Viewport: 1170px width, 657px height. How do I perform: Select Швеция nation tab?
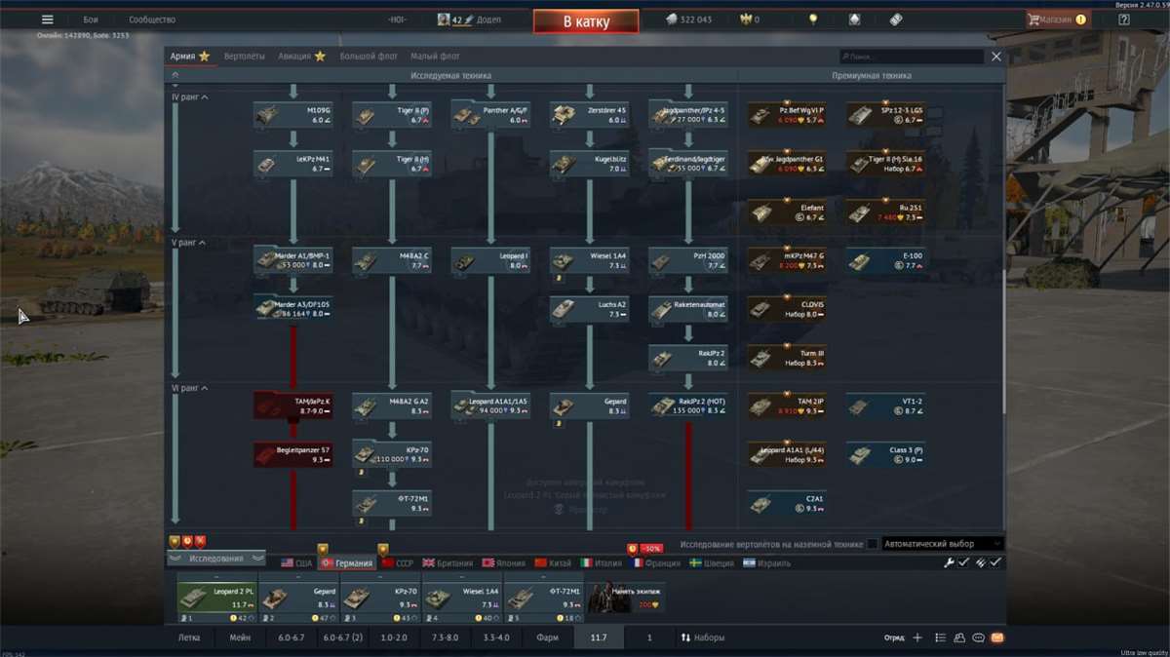pyautogui.click(x=714, y=563)
